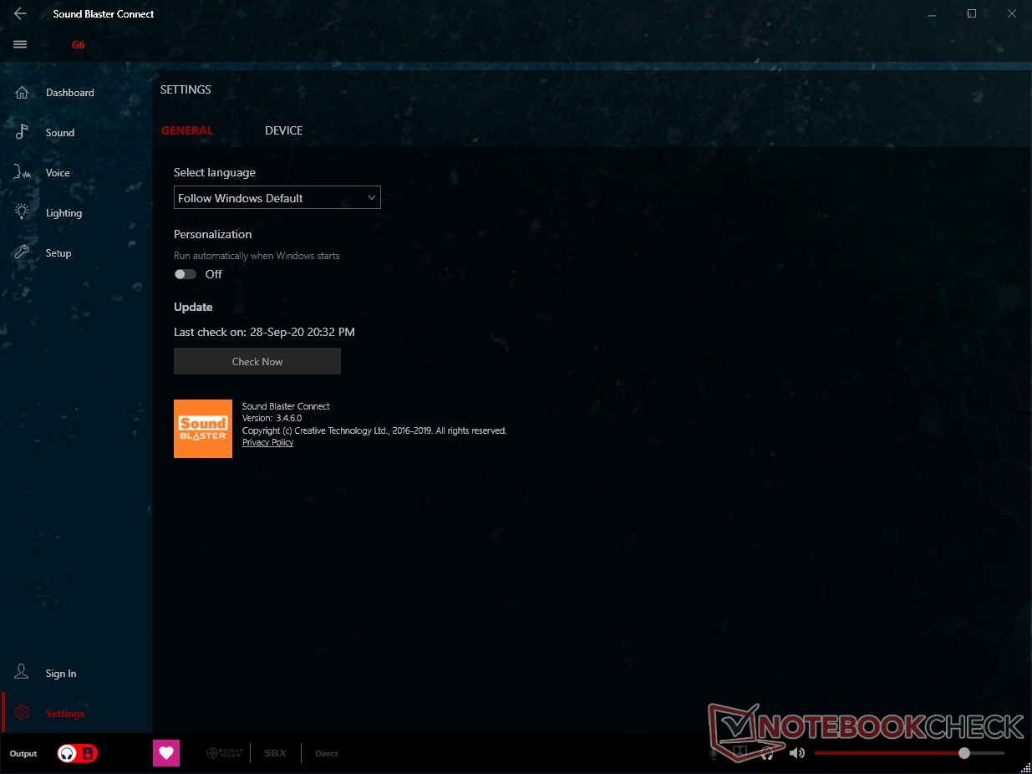
Task: Click Sign In label
Action: point(61,674)
